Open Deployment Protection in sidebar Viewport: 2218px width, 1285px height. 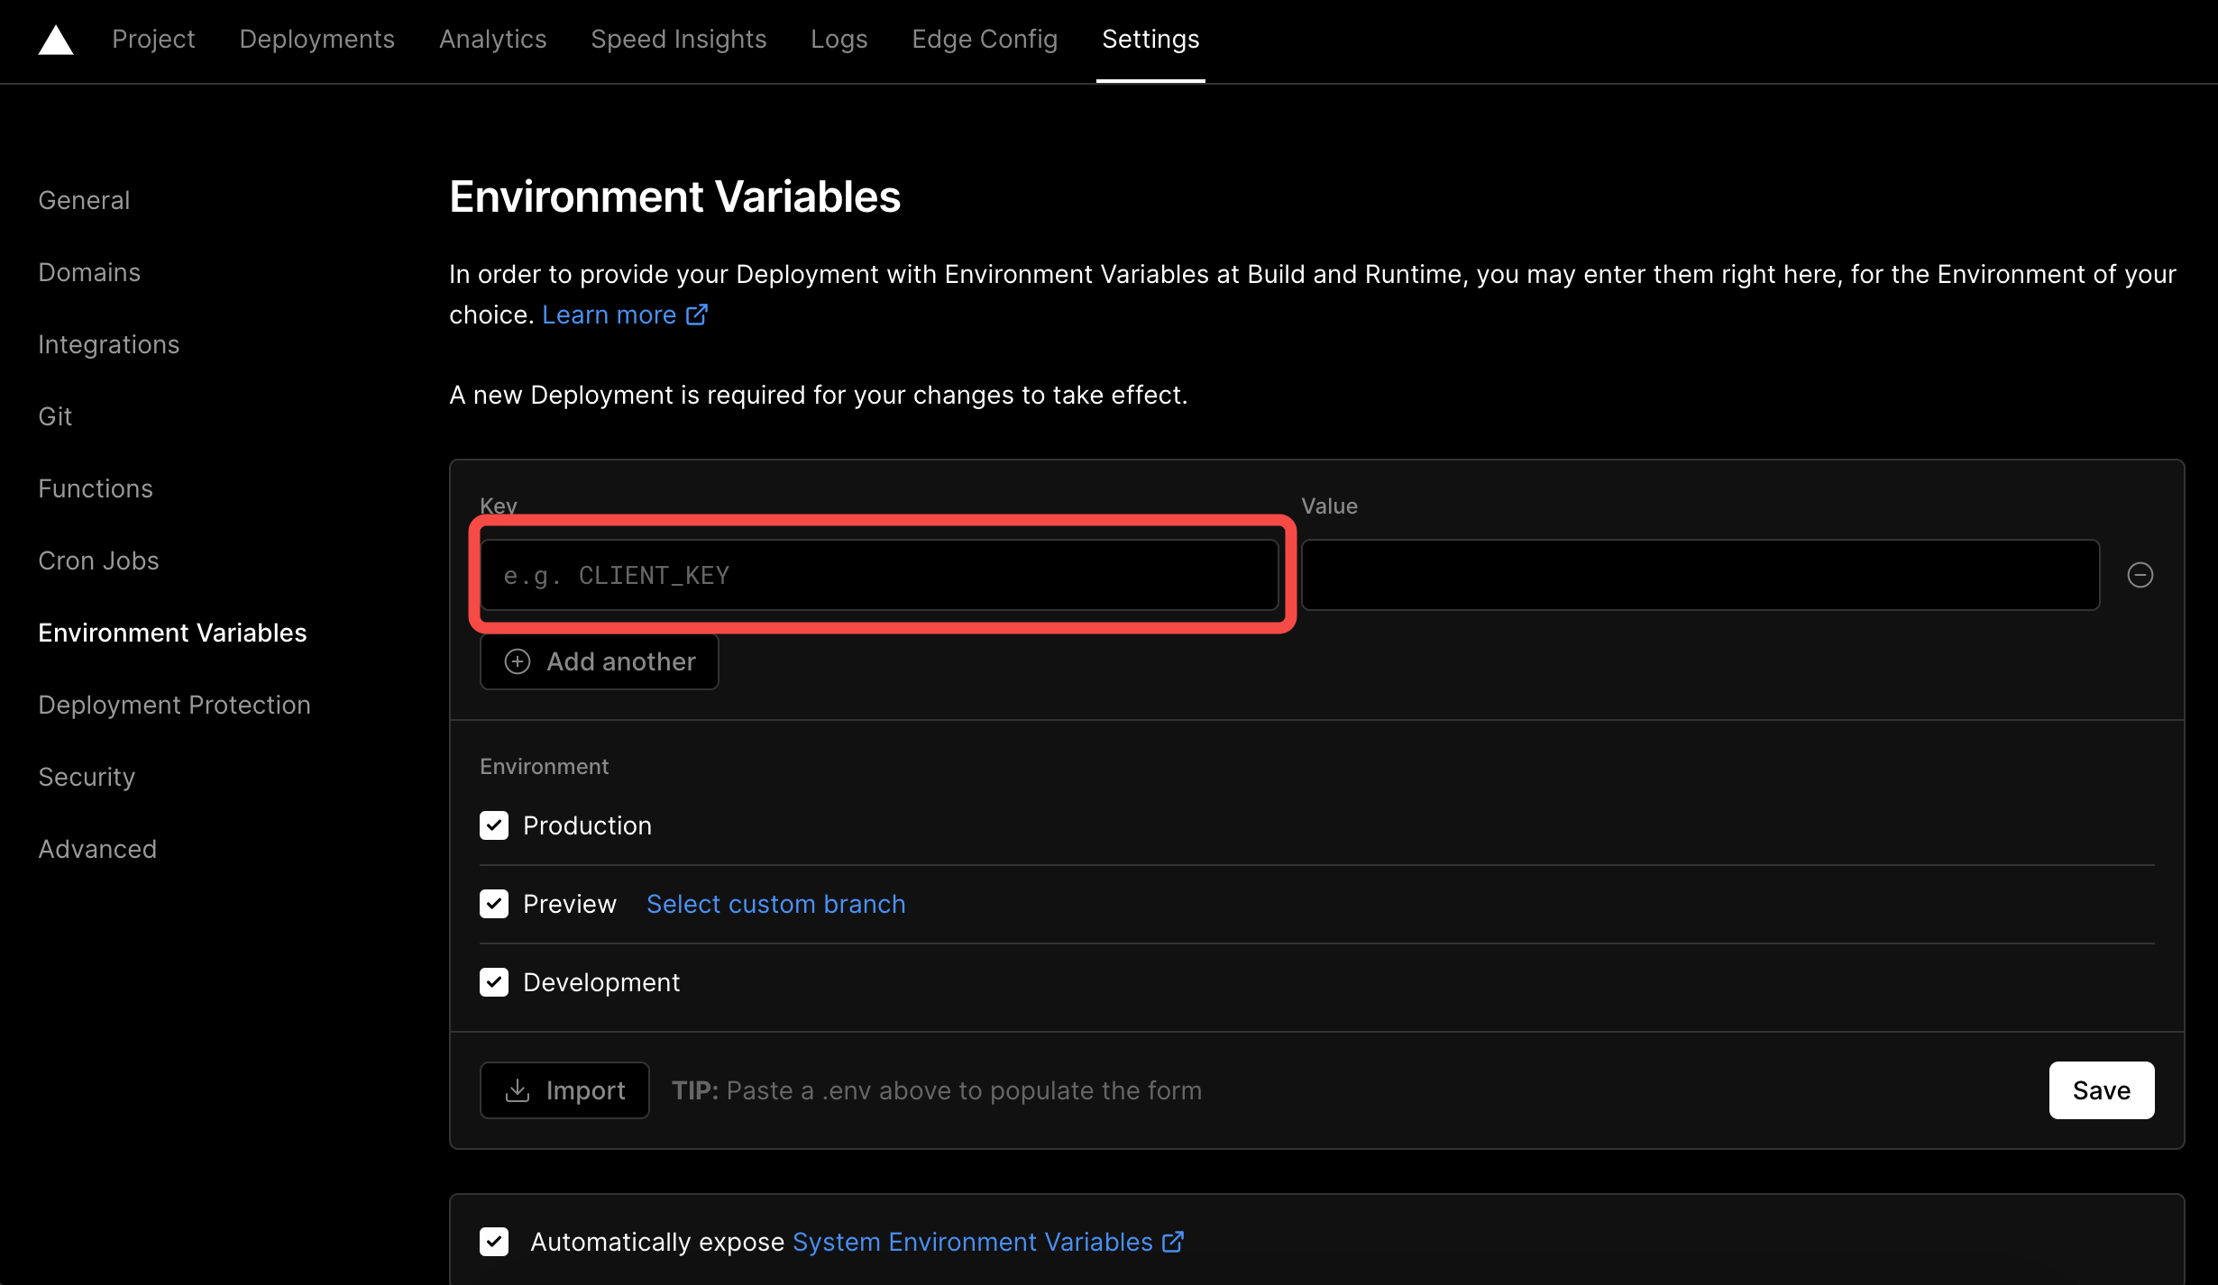[x=174, y=705]
